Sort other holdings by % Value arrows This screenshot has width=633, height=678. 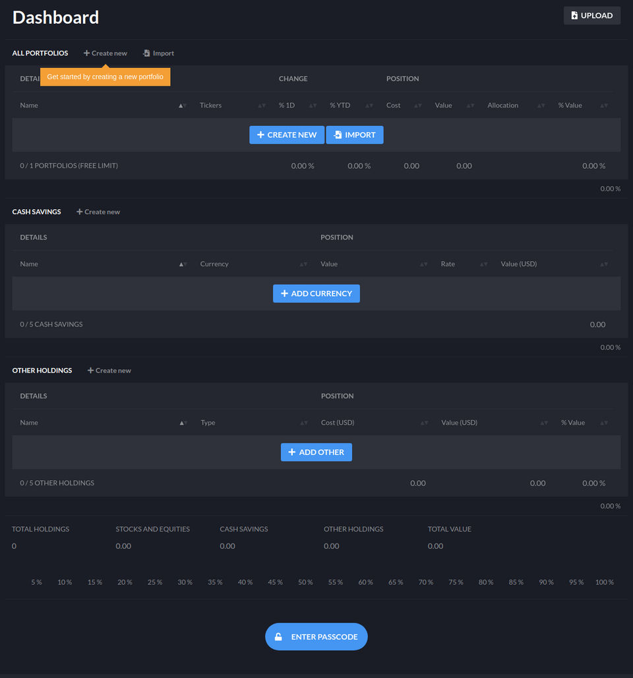pyautogui.click(x=604, y=423)
